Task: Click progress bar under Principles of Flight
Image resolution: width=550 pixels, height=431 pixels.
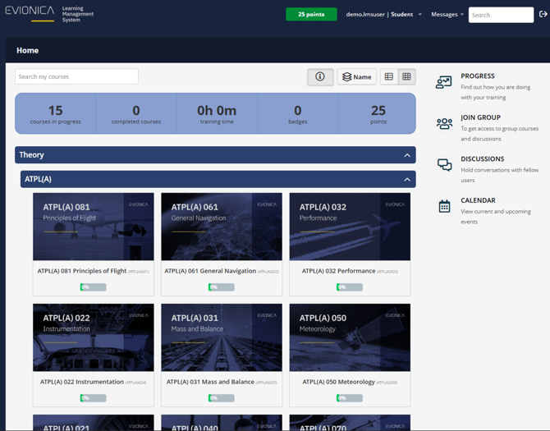Action: (x=93, y=287)
